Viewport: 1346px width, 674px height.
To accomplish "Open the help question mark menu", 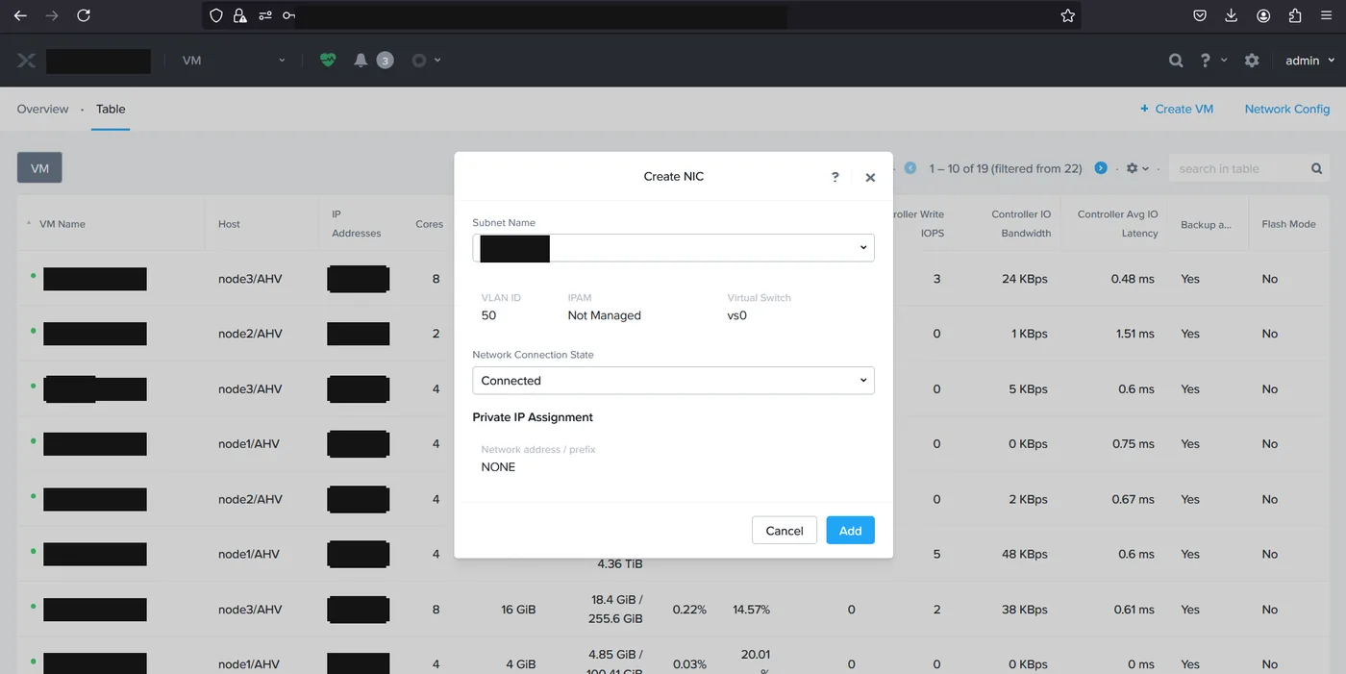I will click(1206, 60).
